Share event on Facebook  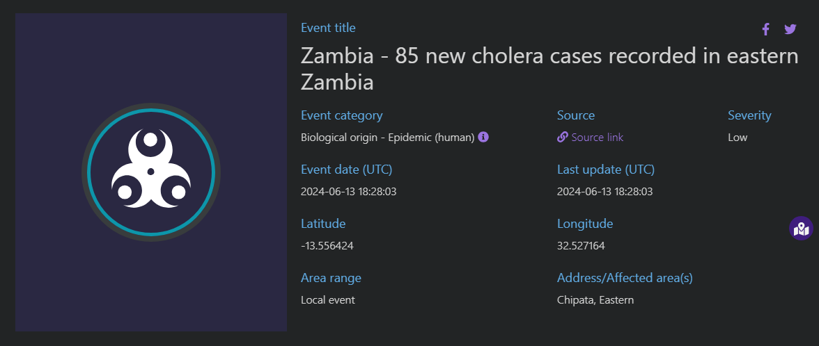tap(766, 29)
